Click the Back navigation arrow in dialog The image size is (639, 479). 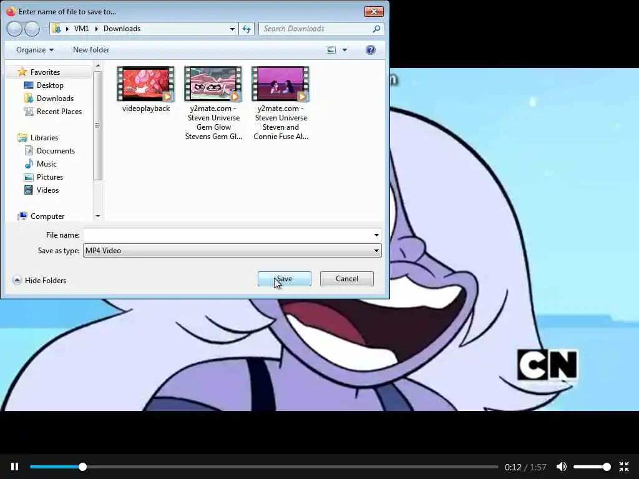pos(14,29)
